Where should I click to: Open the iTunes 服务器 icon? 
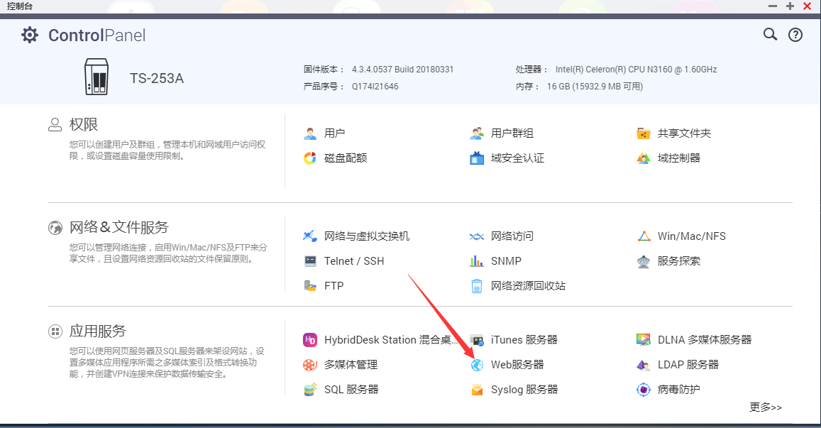tap(476, 340)
